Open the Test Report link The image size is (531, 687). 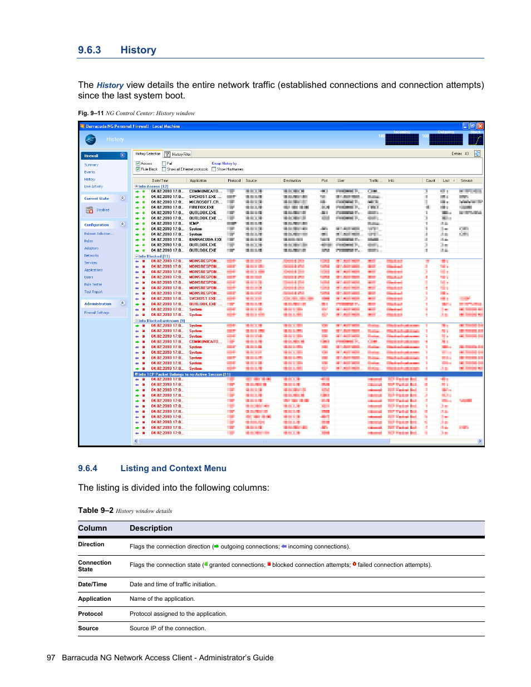(x=94, y=291)
